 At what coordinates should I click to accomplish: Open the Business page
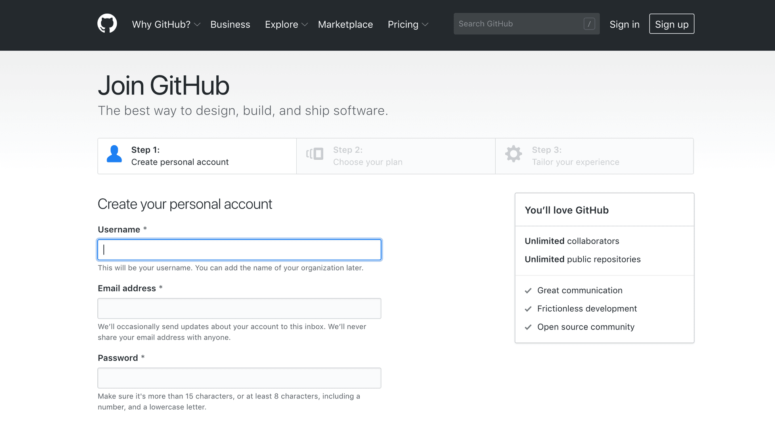[x=230, y=24]
